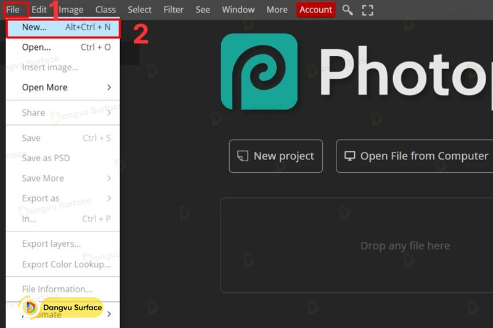The height and width of the screenshot is (328, 493).
Task: Select Export Color Lookup... entry
Action: 63,265
